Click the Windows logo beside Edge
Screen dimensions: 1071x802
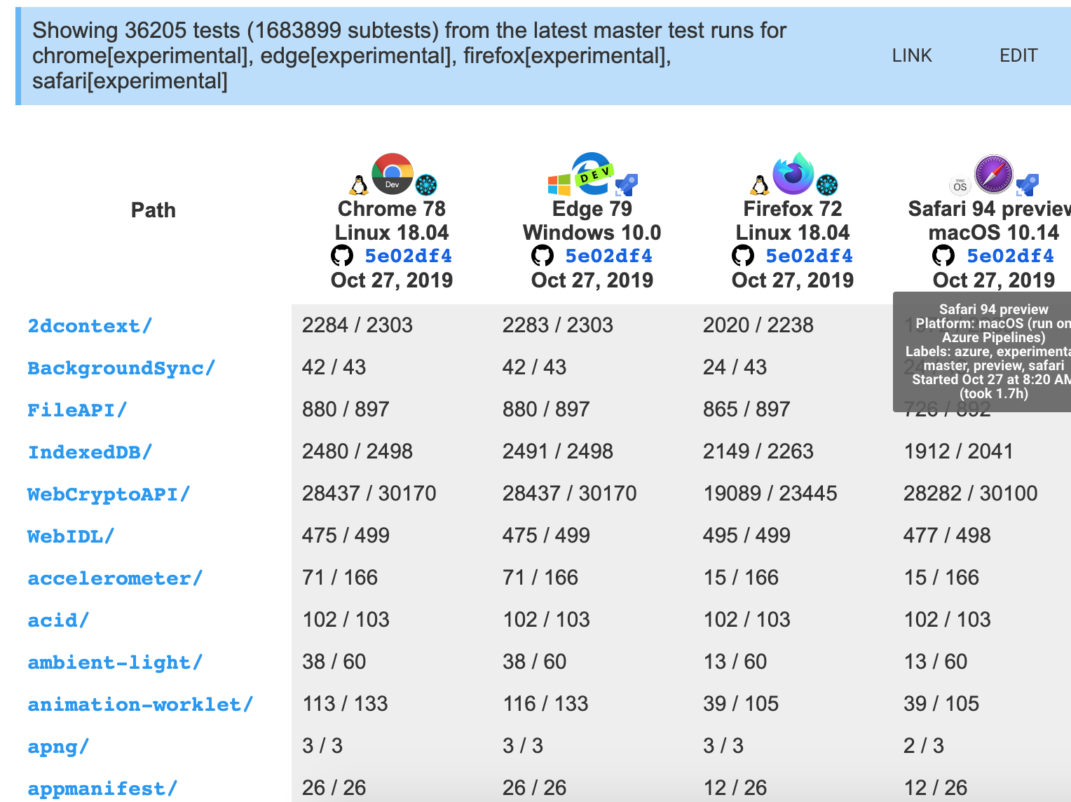559,185
